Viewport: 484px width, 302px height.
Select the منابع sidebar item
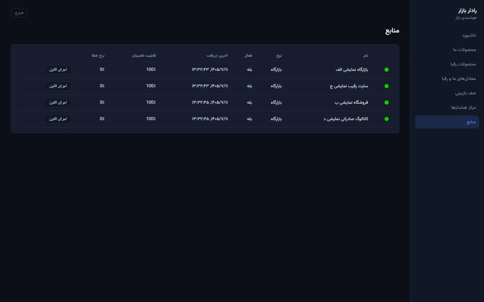pos(447,122)
